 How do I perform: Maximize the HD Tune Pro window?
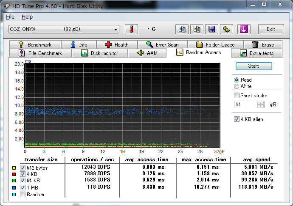264,5
